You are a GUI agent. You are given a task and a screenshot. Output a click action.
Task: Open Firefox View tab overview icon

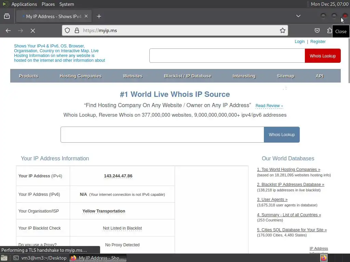pos(7,16)
